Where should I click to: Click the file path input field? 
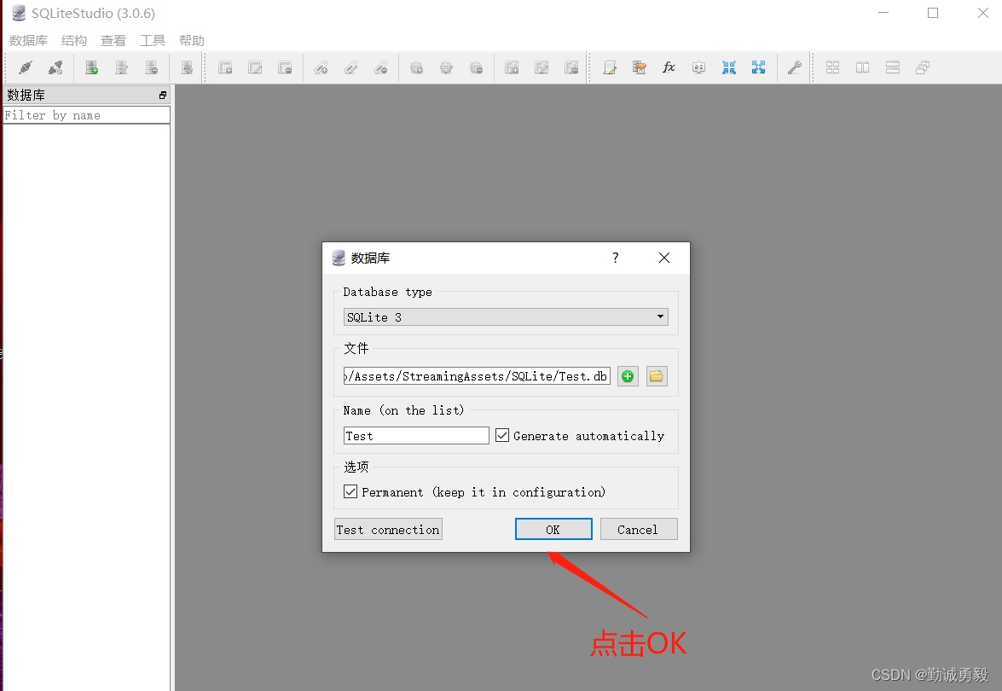[477, 376]
